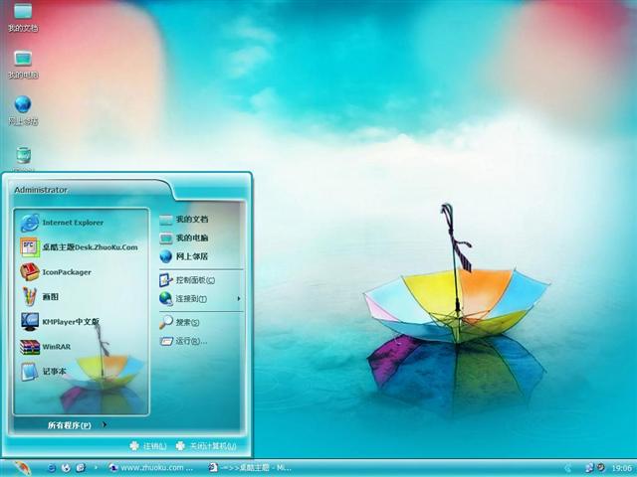Image resolution: width=637 pixels, height=477 pixels.
Task: Open 我的文档 desktop icon
Action: (23, 18)
